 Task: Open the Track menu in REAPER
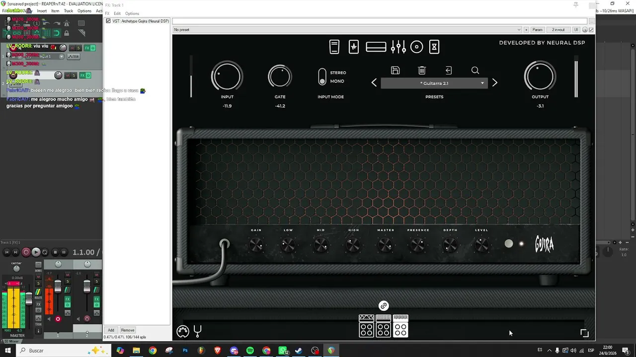pos(69,11)
